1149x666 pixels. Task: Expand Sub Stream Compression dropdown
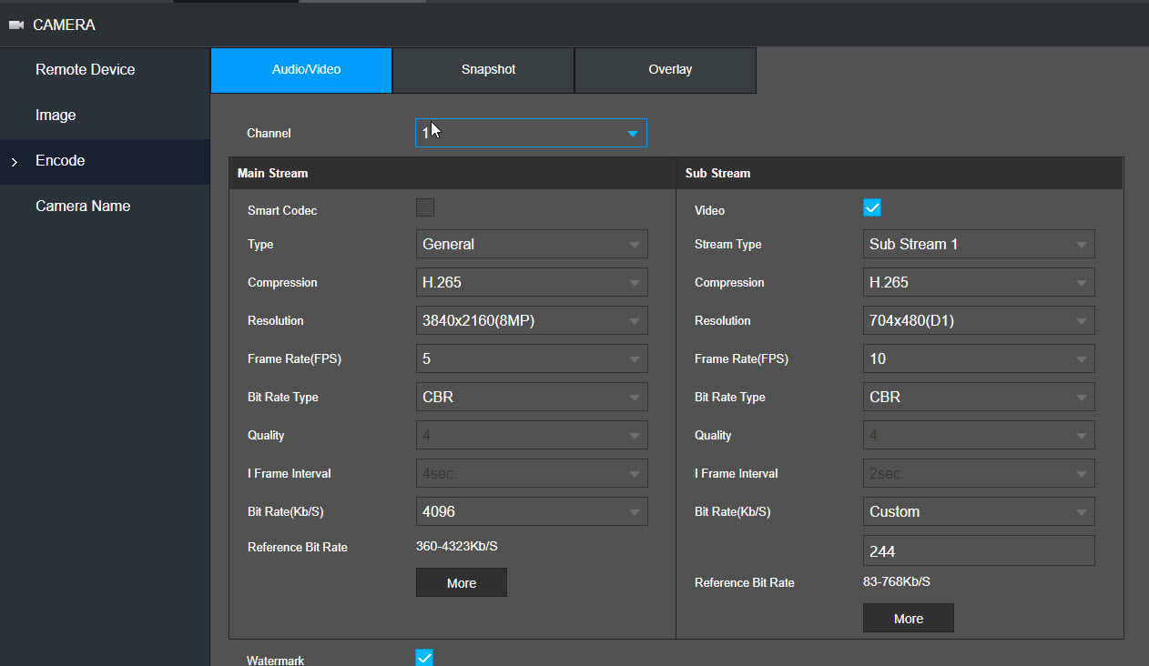tap(979, 282)
